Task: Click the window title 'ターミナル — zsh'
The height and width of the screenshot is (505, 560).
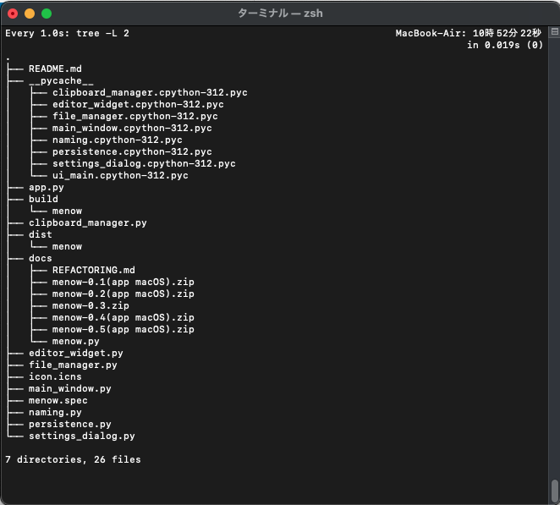Action: click(x=280, y=14)
